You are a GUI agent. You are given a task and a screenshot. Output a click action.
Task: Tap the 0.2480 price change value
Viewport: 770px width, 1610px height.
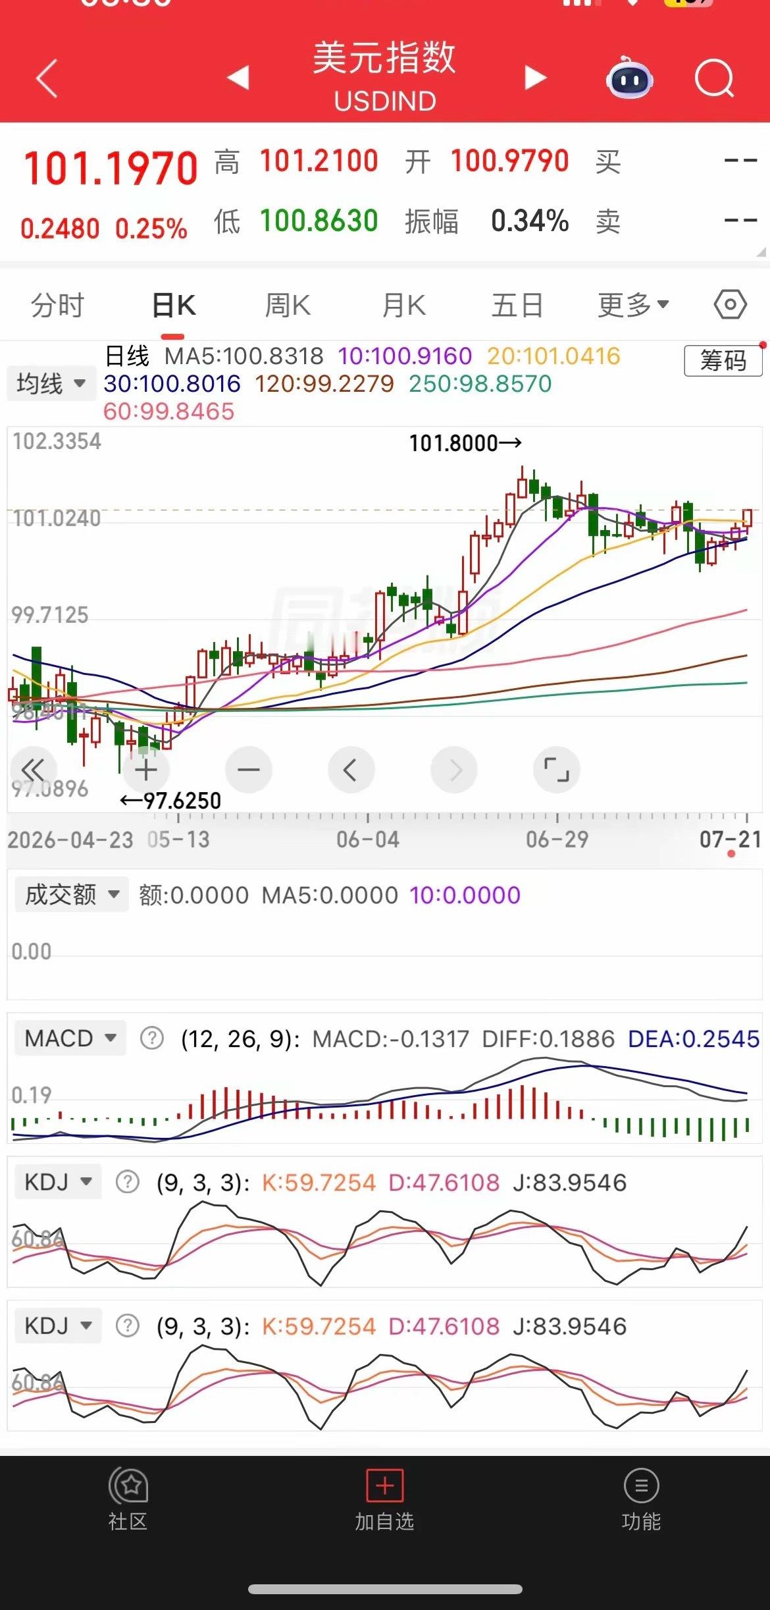pyautogui.click(x=60, y=229)
